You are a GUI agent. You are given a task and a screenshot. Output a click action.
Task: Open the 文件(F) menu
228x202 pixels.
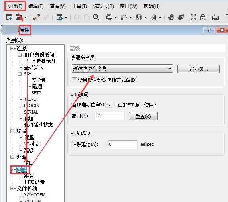tap(15, 6)
